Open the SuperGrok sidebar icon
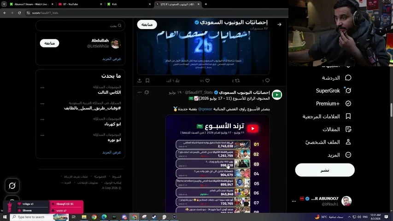Viewport: 393px width, 221px height. point(348,90)
